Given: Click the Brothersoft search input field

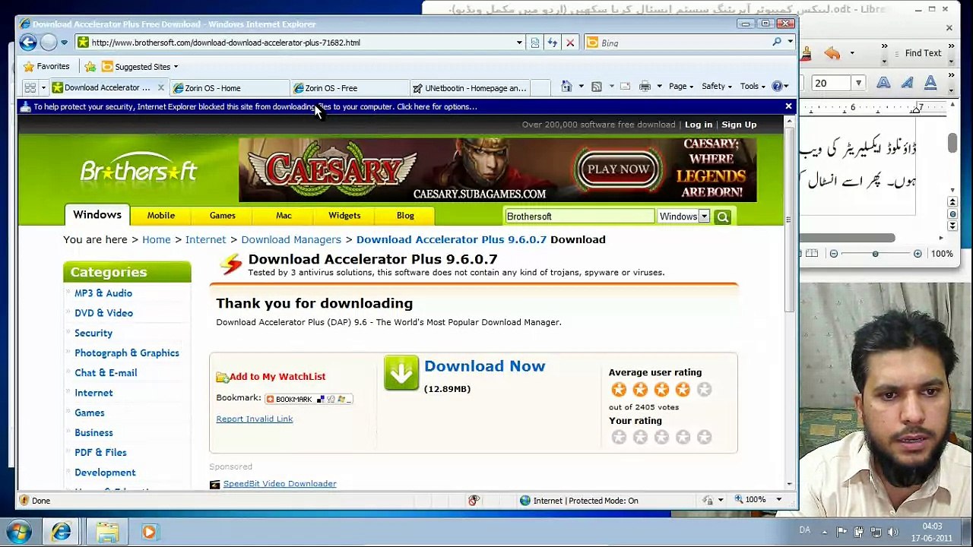Looking at the screenshot, I should click(x=579, y=217).
